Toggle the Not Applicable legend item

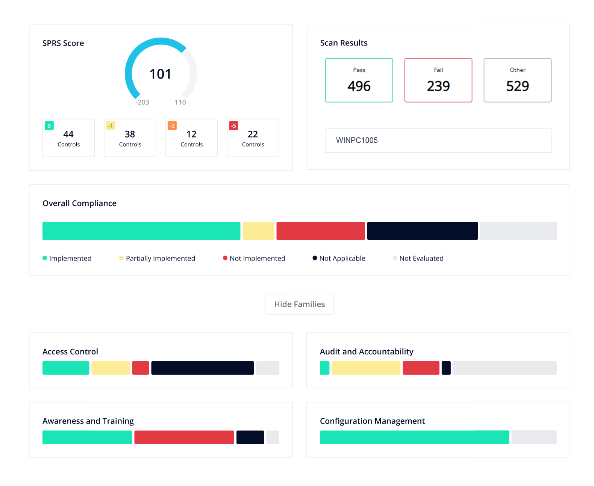(339, 258)
